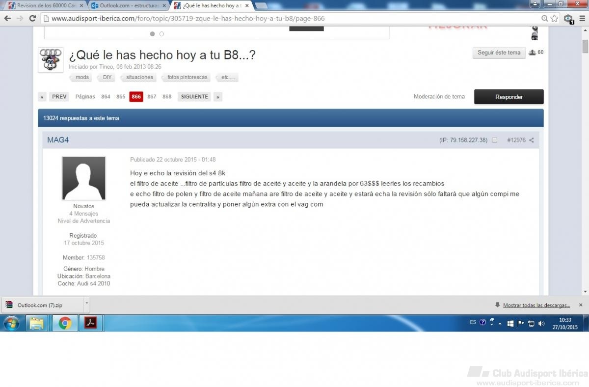Click the fotos pintorescas tag
Screen dimensions: 589x387
(x=187, y=77)
